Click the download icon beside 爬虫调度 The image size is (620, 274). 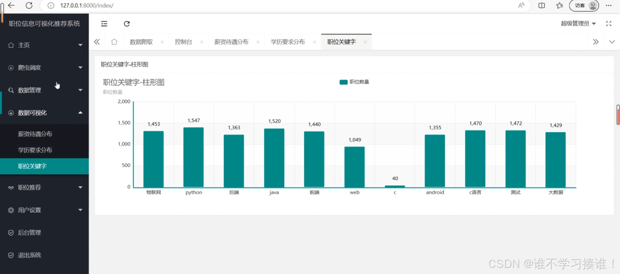(x=11, y=68)
